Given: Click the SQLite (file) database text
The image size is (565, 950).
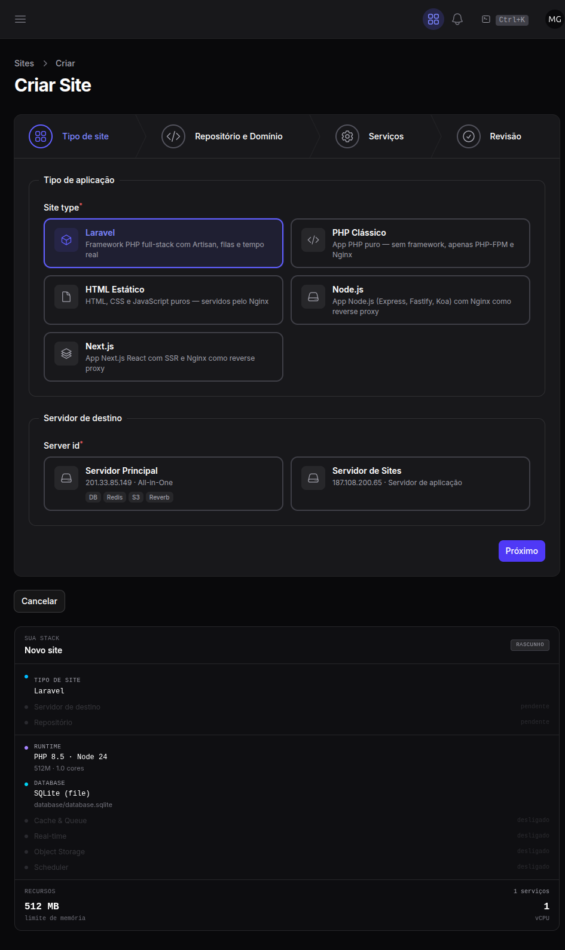Looking at the screenshot, I should [x=62, y=793].
